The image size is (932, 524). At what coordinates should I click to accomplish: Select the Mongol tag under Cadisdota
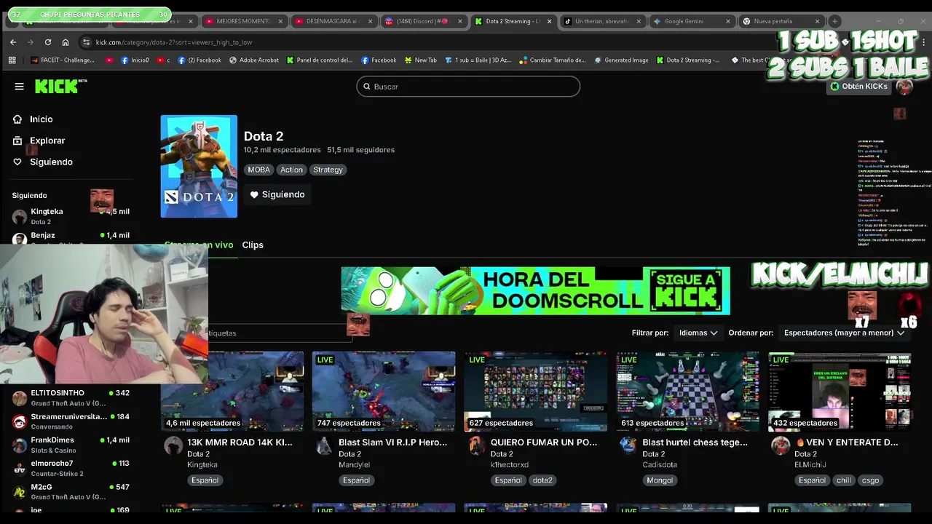660,480
